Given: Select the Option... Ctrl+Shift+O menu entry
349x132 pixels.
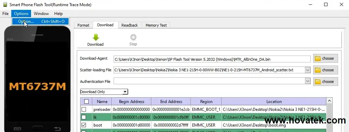Looking at the screenshot, I should coord(41,21).
